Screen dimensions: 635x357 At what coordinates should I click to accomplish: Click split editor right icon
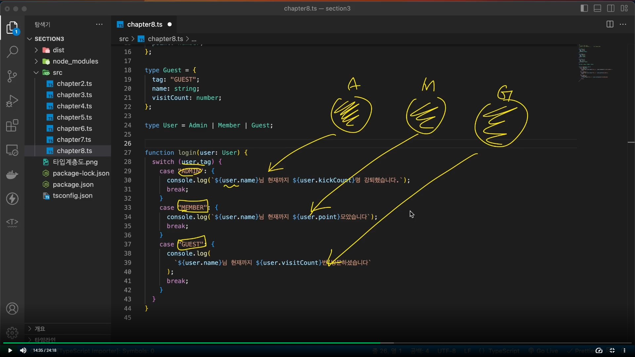(610, 24)
